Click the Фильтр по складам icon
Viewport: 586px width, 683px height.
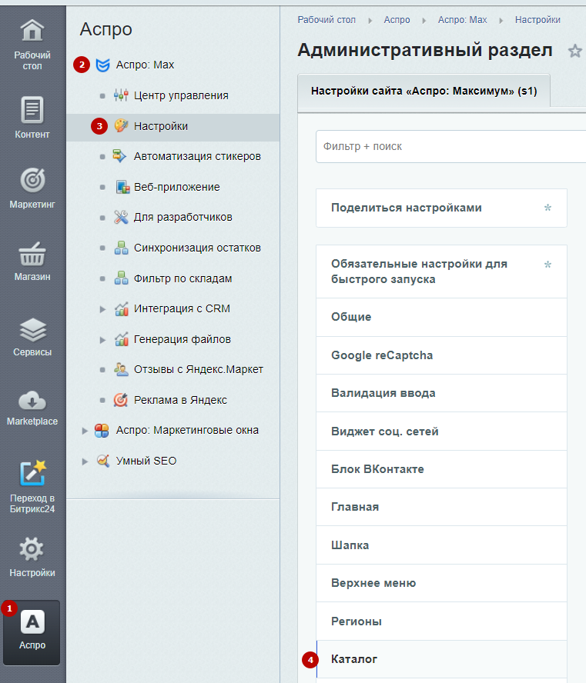tap(121, 278)
